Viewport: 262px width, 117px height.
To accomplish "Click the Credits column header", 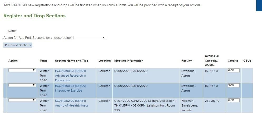I will click(x=233, y=61).
